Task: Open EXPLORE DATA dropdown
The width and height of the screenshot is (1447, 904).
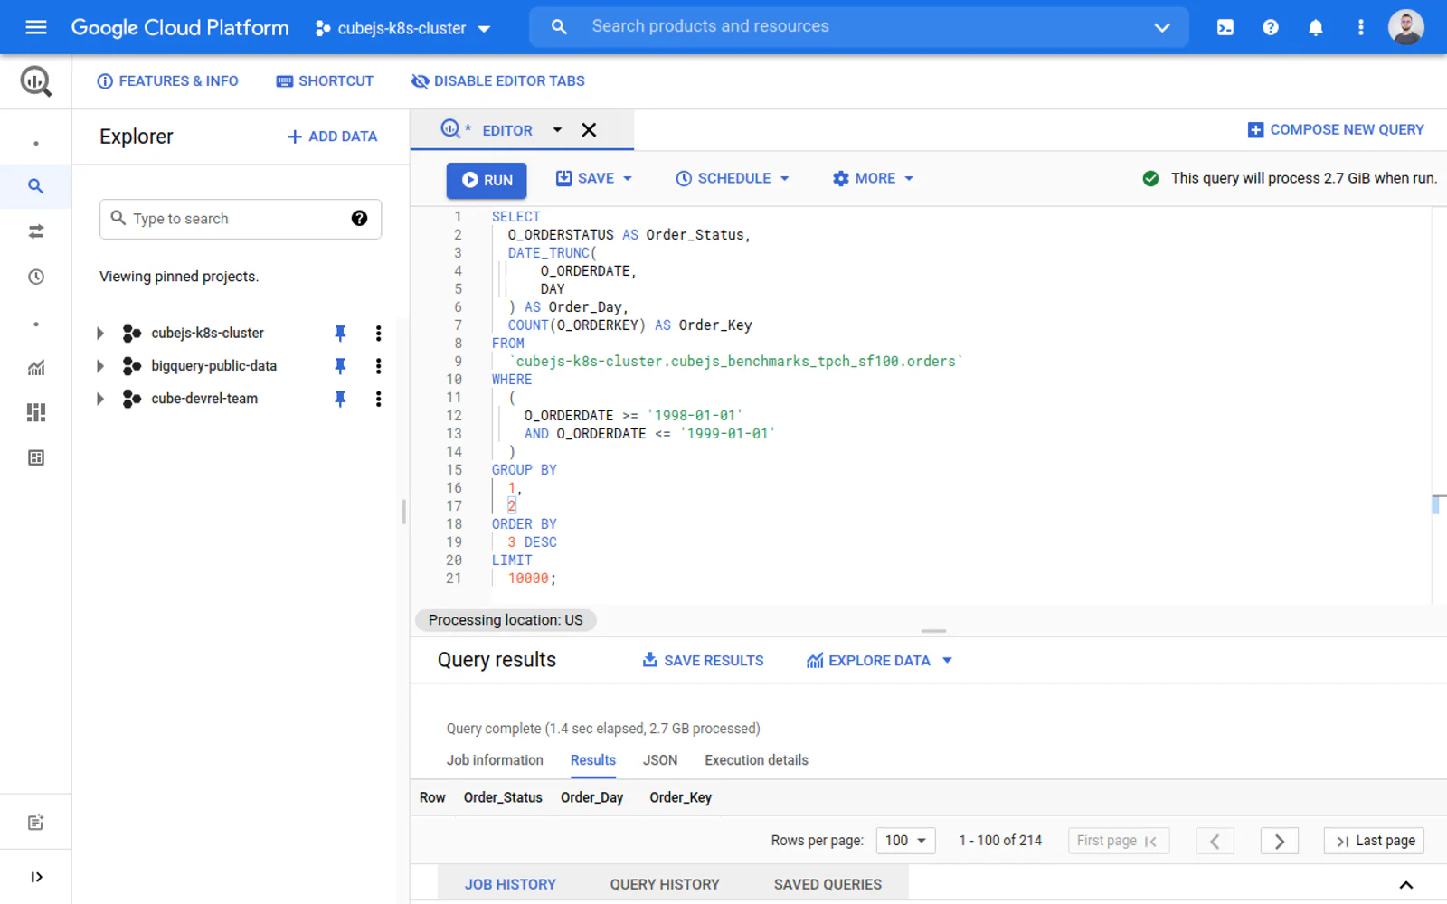Action: 879,661
